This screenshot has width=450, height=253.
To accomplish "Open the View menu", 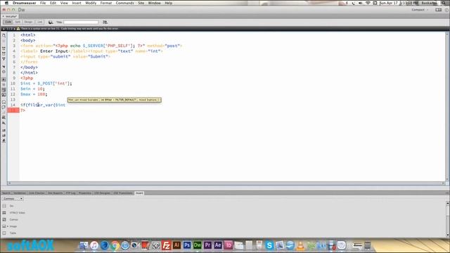I will (64, 3).
